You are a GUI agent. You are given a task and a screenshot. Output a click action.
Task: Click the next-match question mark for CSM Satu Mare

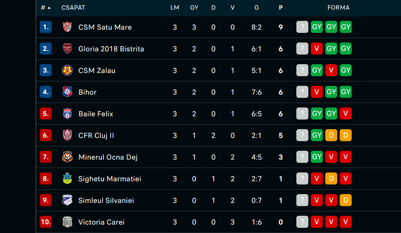coord(302,27)
